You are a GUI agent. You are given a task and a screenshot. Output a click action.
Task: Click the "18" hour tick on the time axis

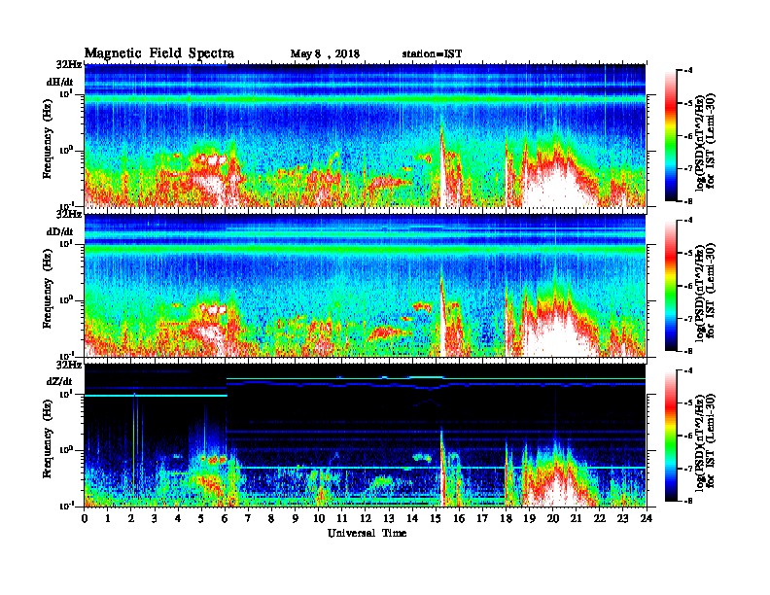tap(506, 519)
